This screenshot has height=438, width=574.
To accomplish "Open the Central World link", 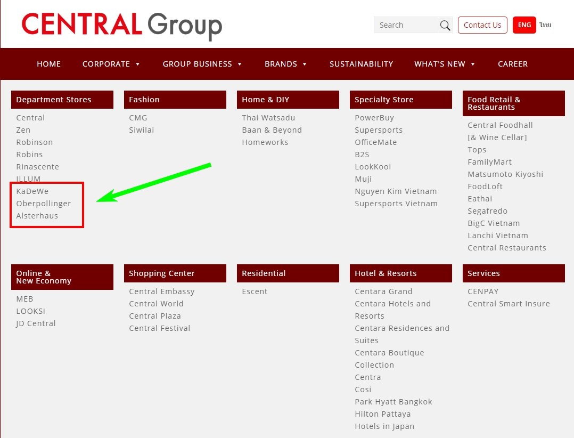I will 157,304.
